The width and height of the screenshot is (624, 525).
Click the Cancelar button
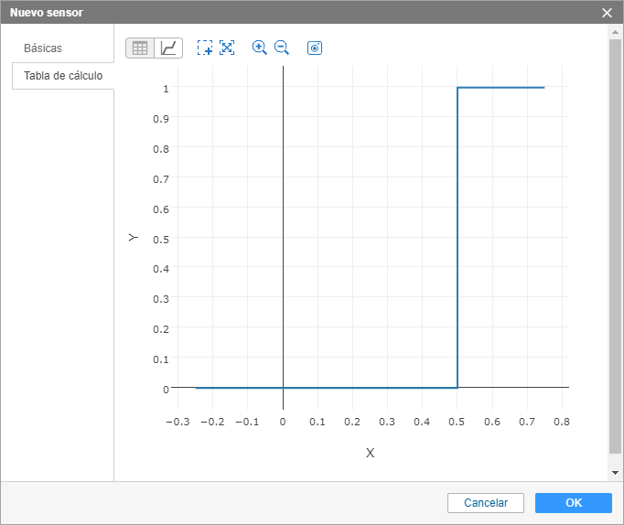coord(486,503)
